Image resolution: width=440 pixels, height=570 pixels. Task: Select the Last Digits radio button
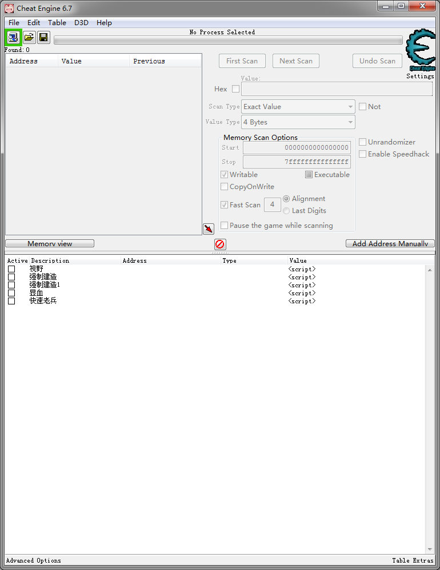click(x=286, y=211)
